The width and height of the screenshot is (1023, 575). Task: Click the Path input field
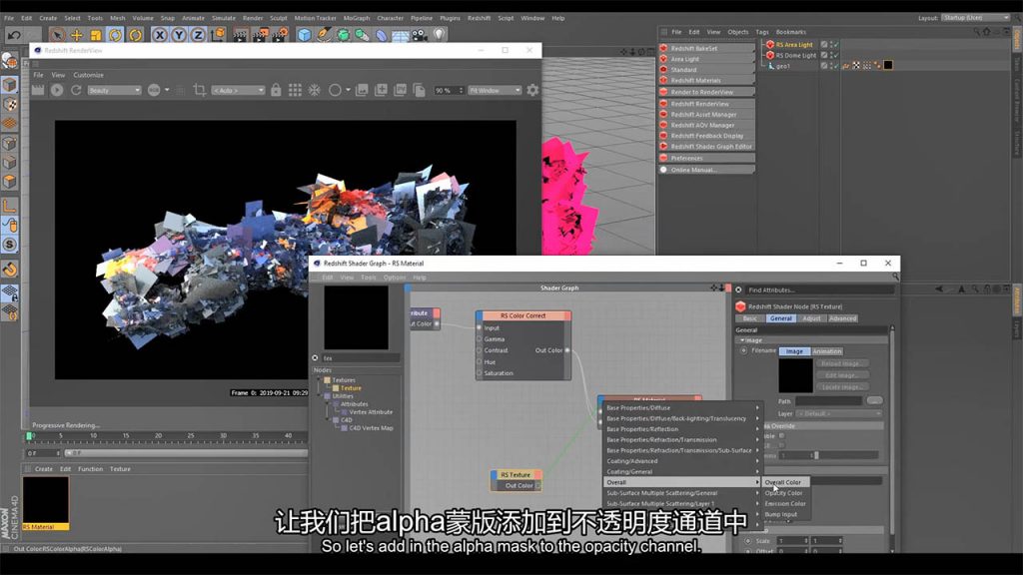click(x=828, y=401)
